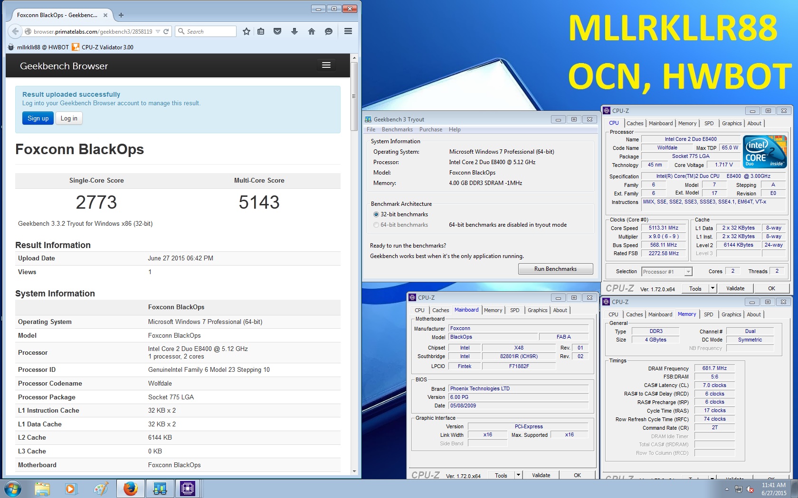Switch to Firefox on the taskbar
Screen dimensions: 798x498
click(x=130, y=489)
